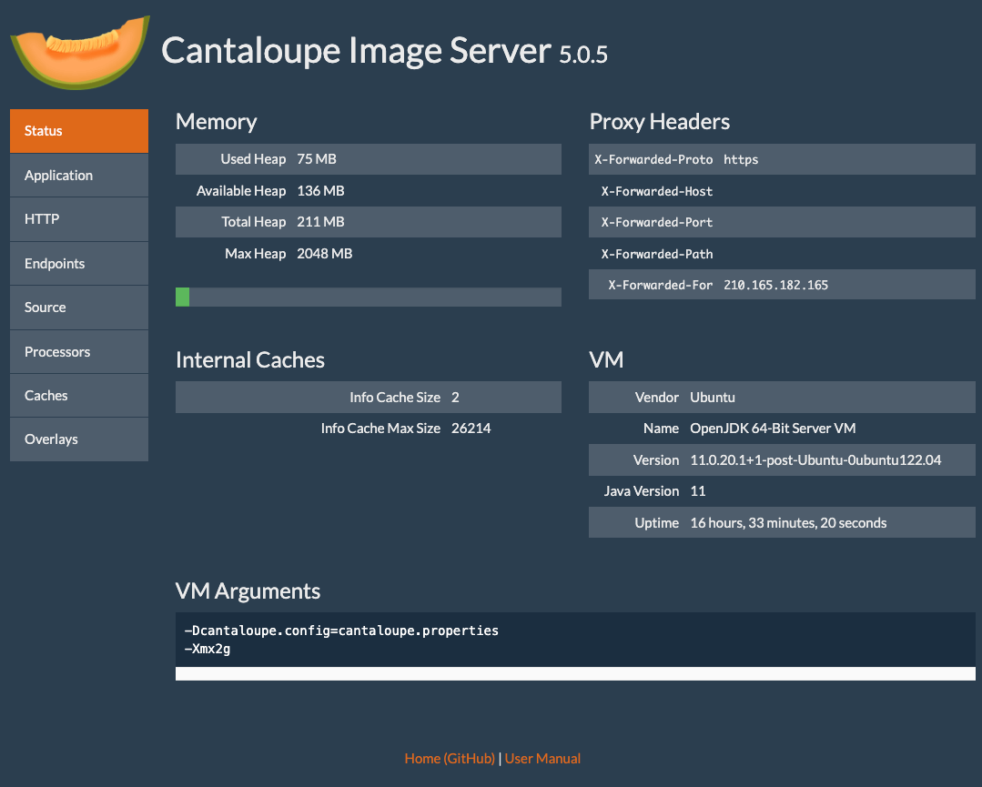The width and height of the screenshot is (982, 787).
Task: Click the Internal Caches heading
Action: click(x=250, y=360)
